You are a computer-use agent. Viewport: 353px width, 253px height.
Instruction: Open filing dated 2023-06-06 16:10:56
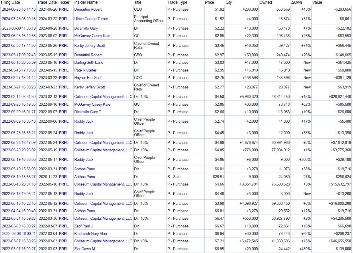tap(19, 36)
